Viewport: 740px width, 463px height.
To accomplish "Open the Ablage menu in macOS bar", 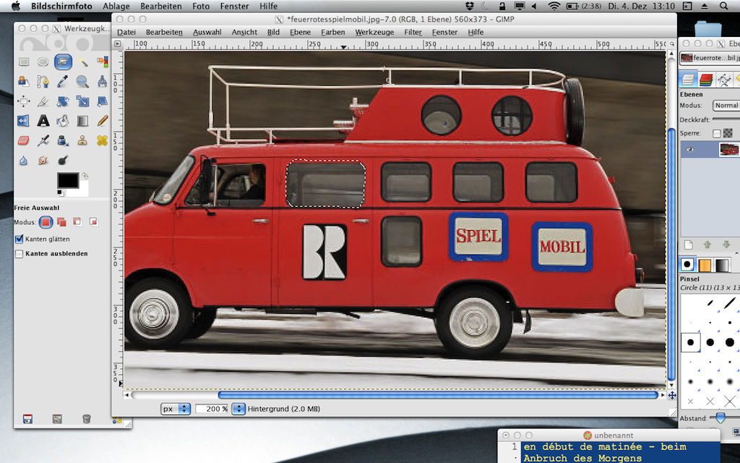I will [x=116, y=6].
